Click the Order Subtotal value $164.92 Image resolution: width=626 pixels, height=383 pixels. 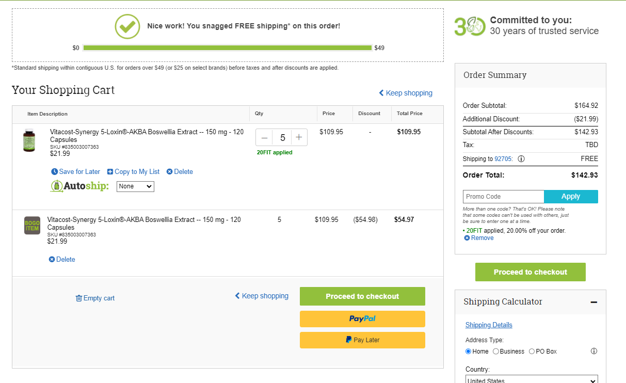point(586,106)
